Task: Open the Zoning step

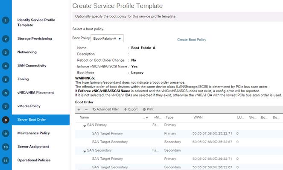Action: pos(23,79)
